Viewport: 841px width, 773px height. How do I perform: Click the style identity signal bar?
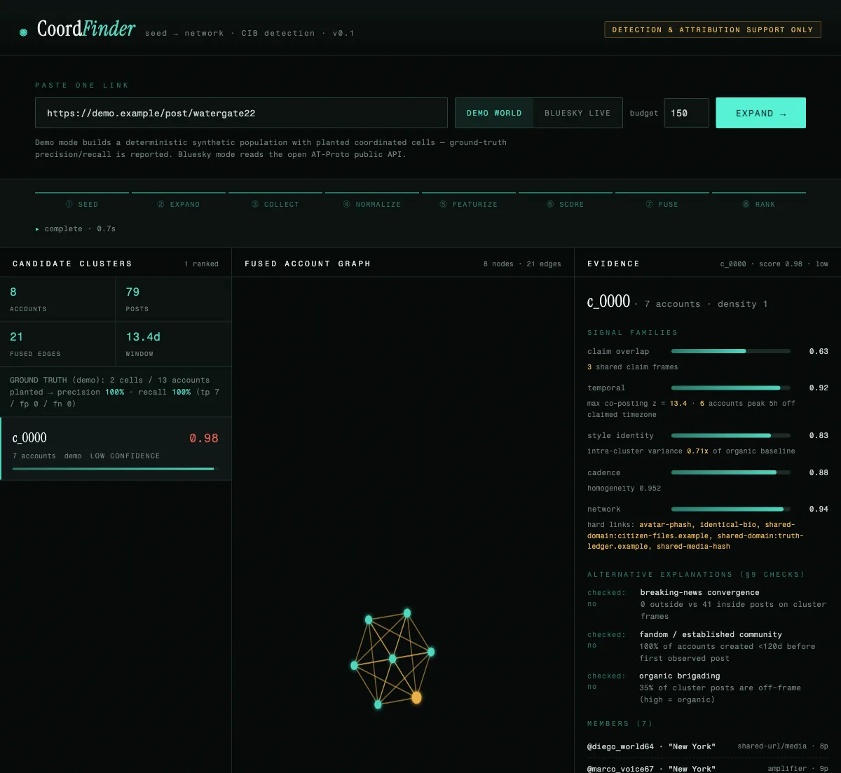[731, 435]
